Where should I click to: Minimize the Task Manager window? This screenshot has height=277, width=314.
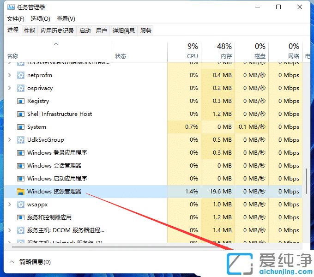point(258,7)
